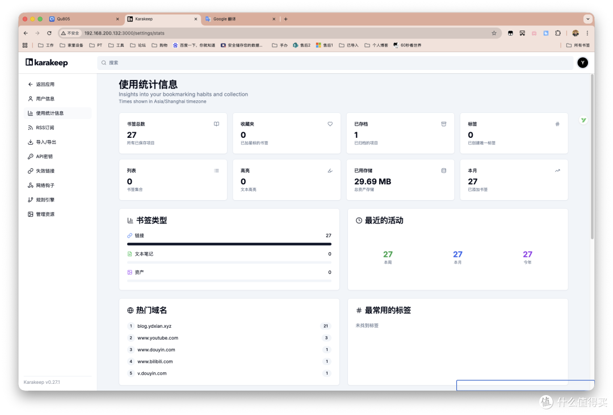Switch to the Qu805 browser tab

pyautogui.click(x=84, y=19)
